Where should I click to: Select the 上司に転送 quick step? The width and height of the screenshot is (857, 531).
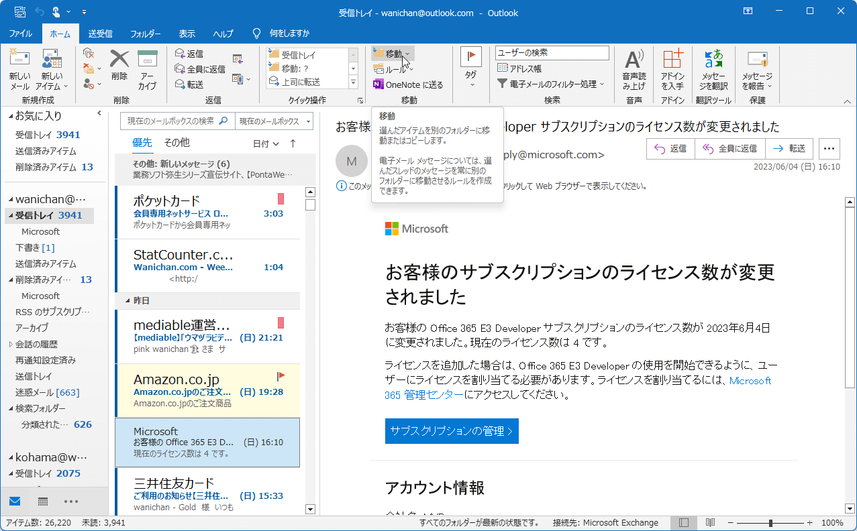click(x=307, y=82)
